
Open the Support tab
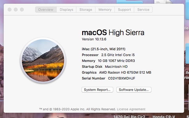tap(124, 10)
